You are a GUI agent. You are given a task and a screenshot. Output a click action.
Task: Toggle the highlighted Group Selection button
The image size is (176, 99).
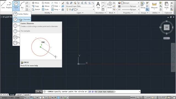tap(147, 10)
